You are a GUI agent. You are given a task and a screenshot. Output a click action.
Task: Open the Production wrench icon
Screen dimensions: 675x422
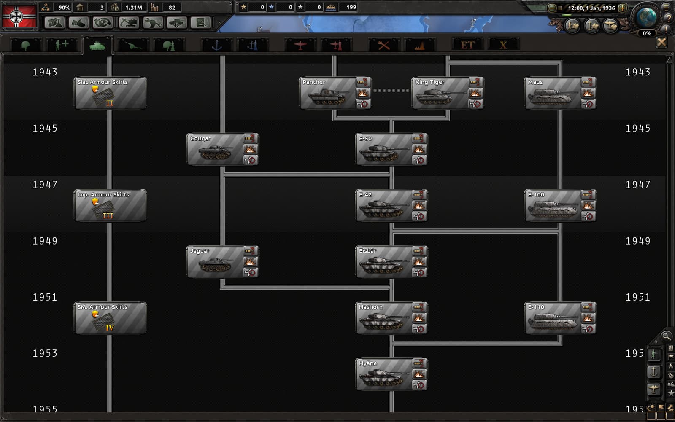coord(153,22)
